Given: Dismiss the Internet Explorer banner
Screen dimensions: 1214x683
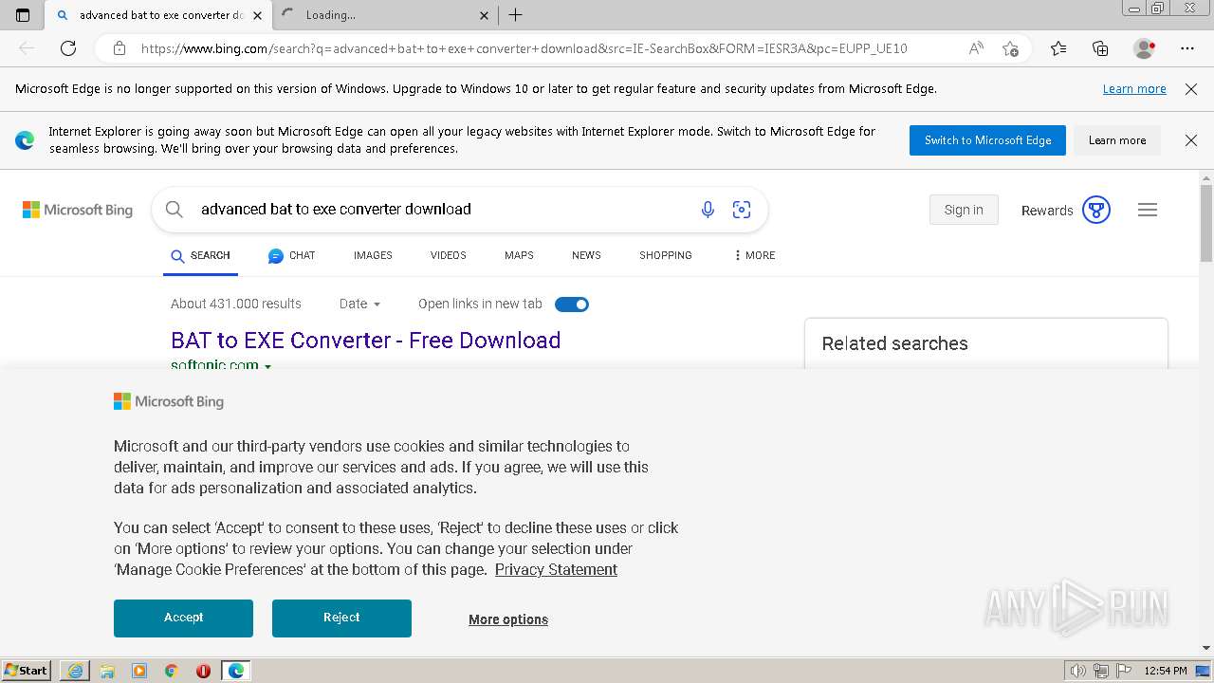Looking at the screenshot, I should 1191,140.
